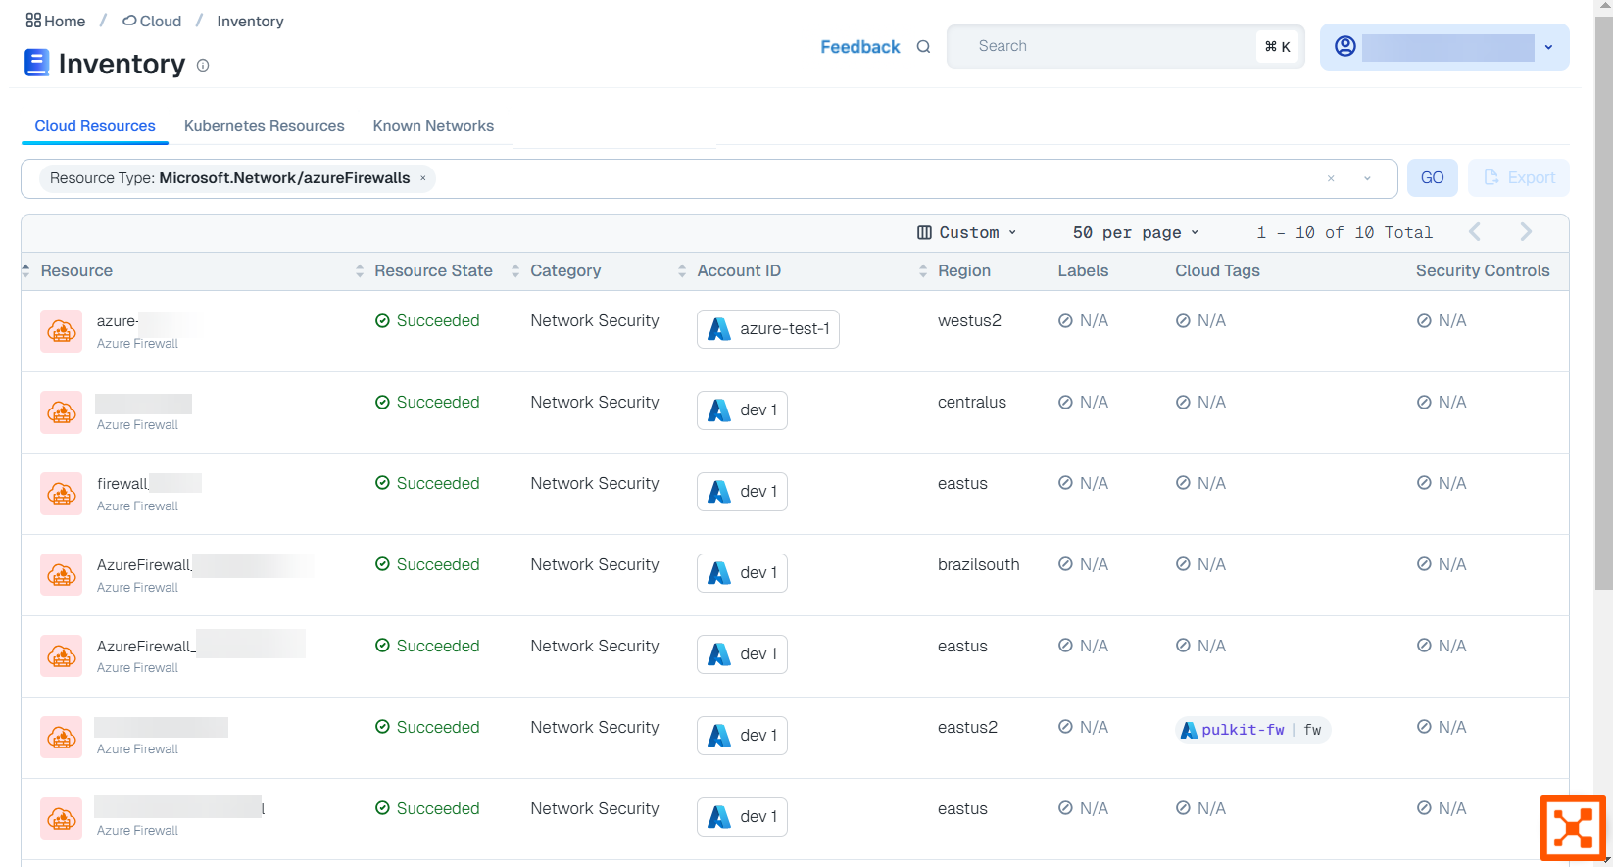The image size is (1613, 867).
Task: Switch to Kubernetes Resources tab
Action: point(265,126)
